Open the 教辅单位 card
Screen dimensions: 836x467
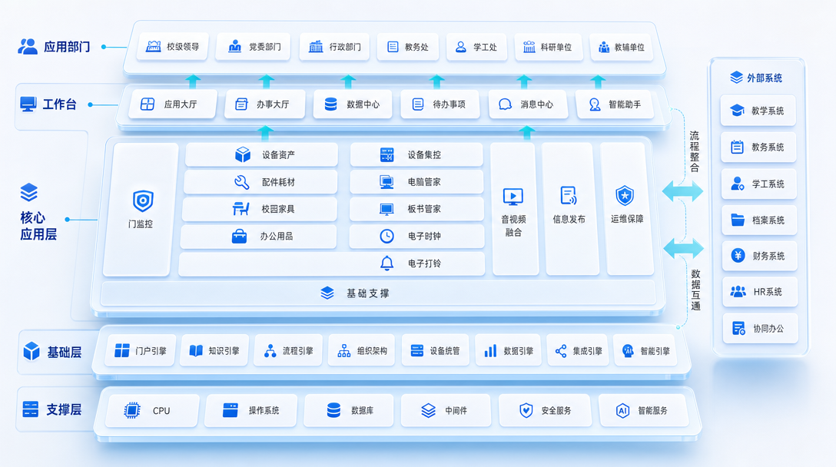pyautogui.click(x=621, y=48)
